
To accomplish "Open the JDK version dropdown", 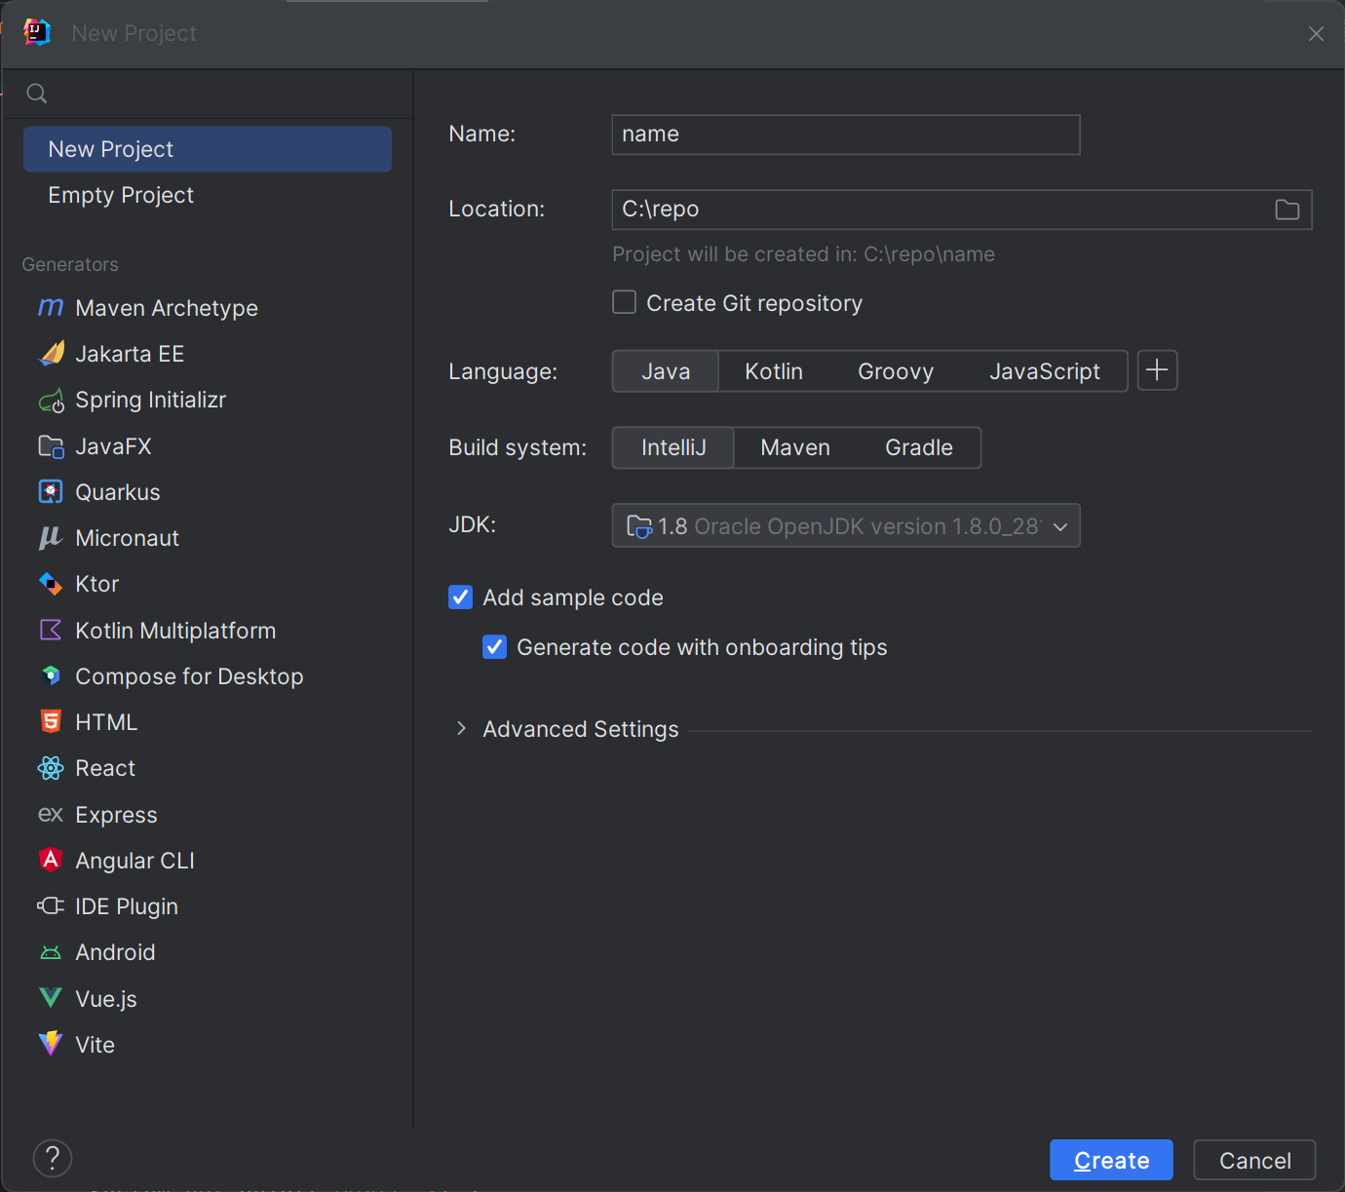I will tap(846, 525).
